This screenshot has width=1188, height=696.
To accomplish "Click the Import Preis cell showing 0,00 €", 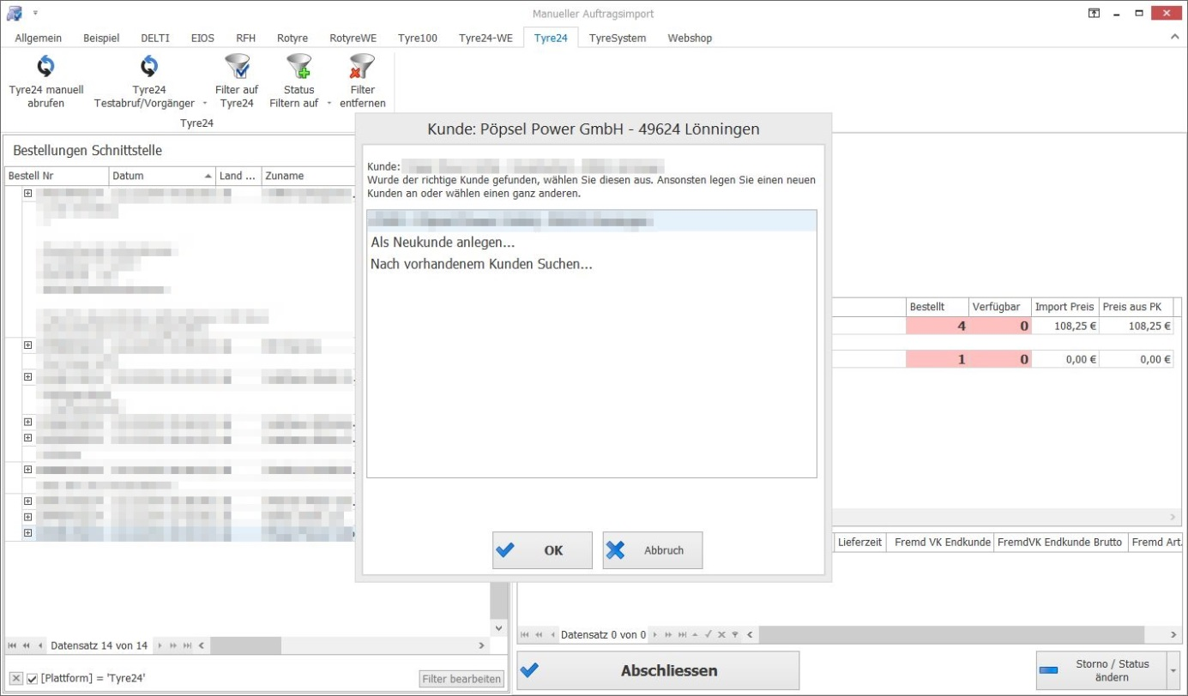I will [1065, 359].
